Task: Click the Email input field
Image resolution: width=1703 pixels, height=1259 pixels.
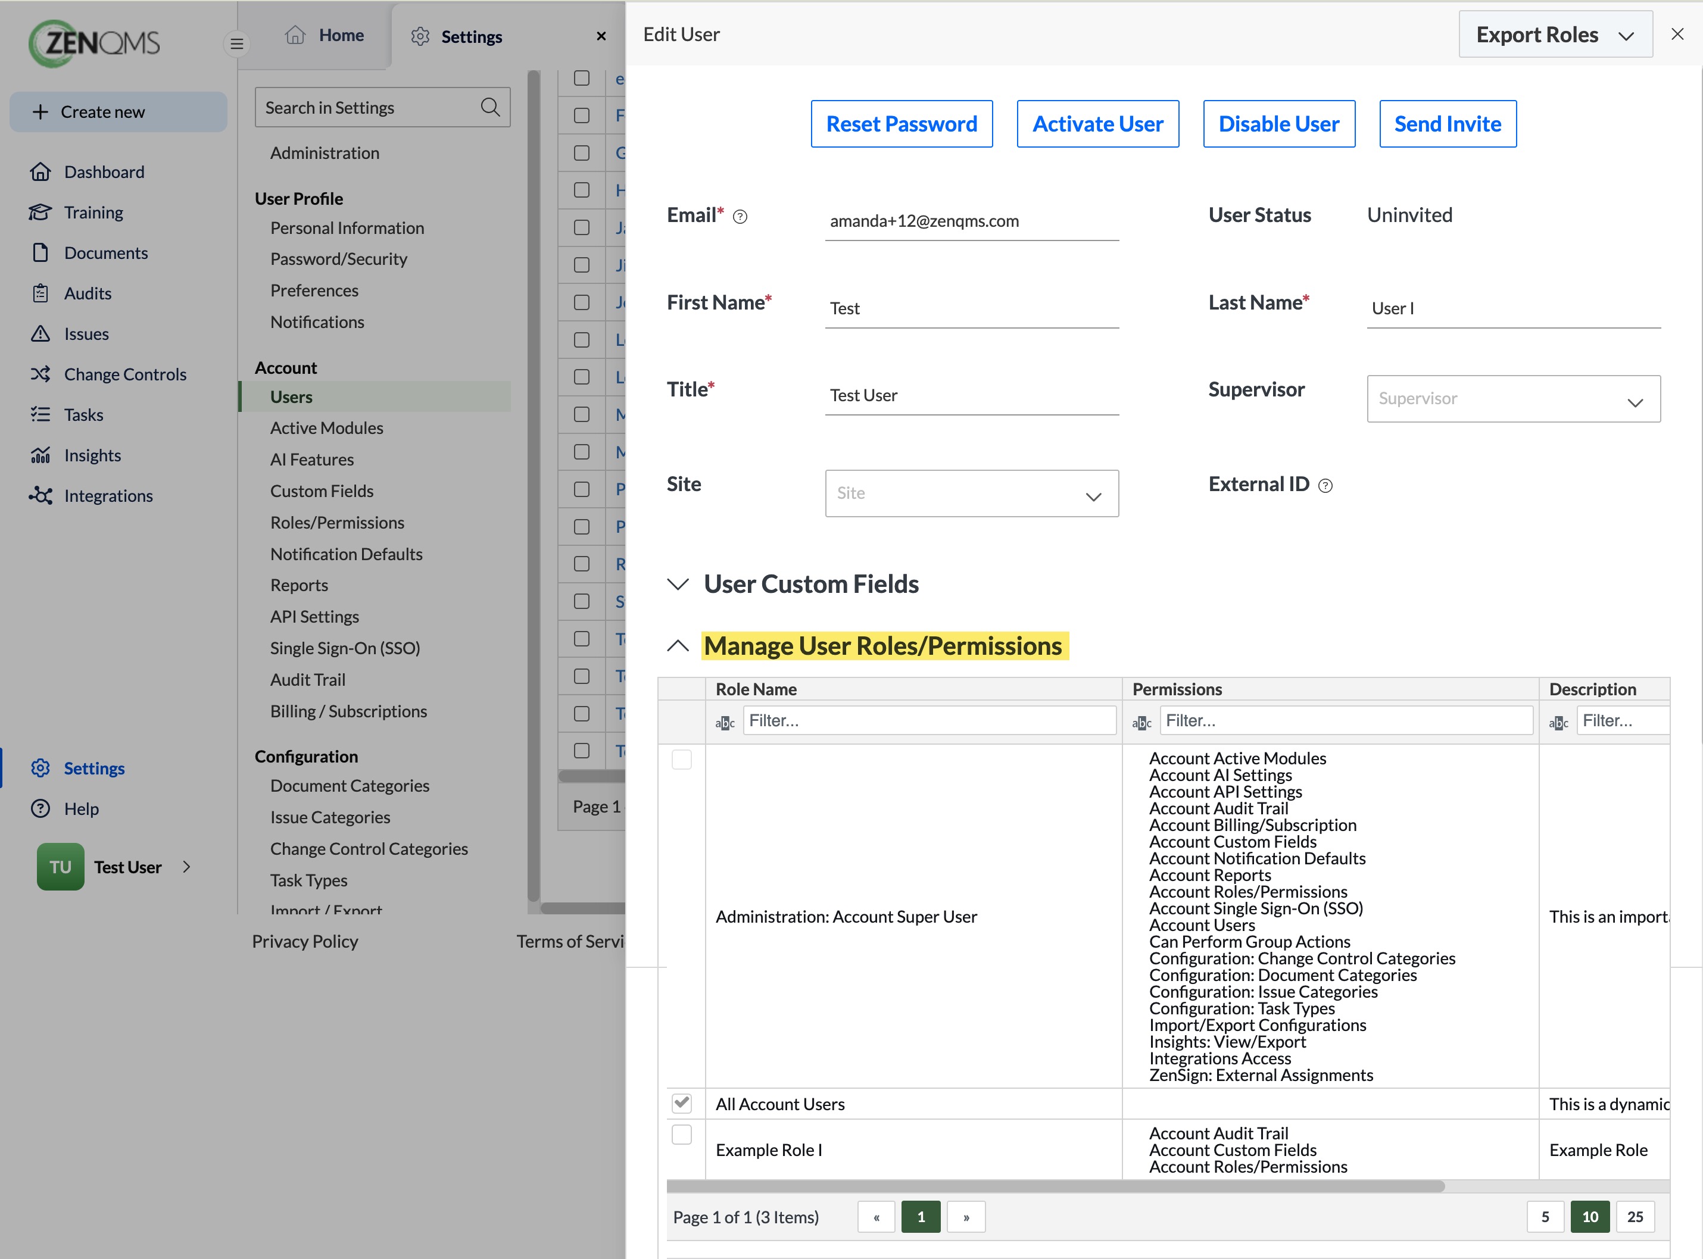Action: (971, 221)
